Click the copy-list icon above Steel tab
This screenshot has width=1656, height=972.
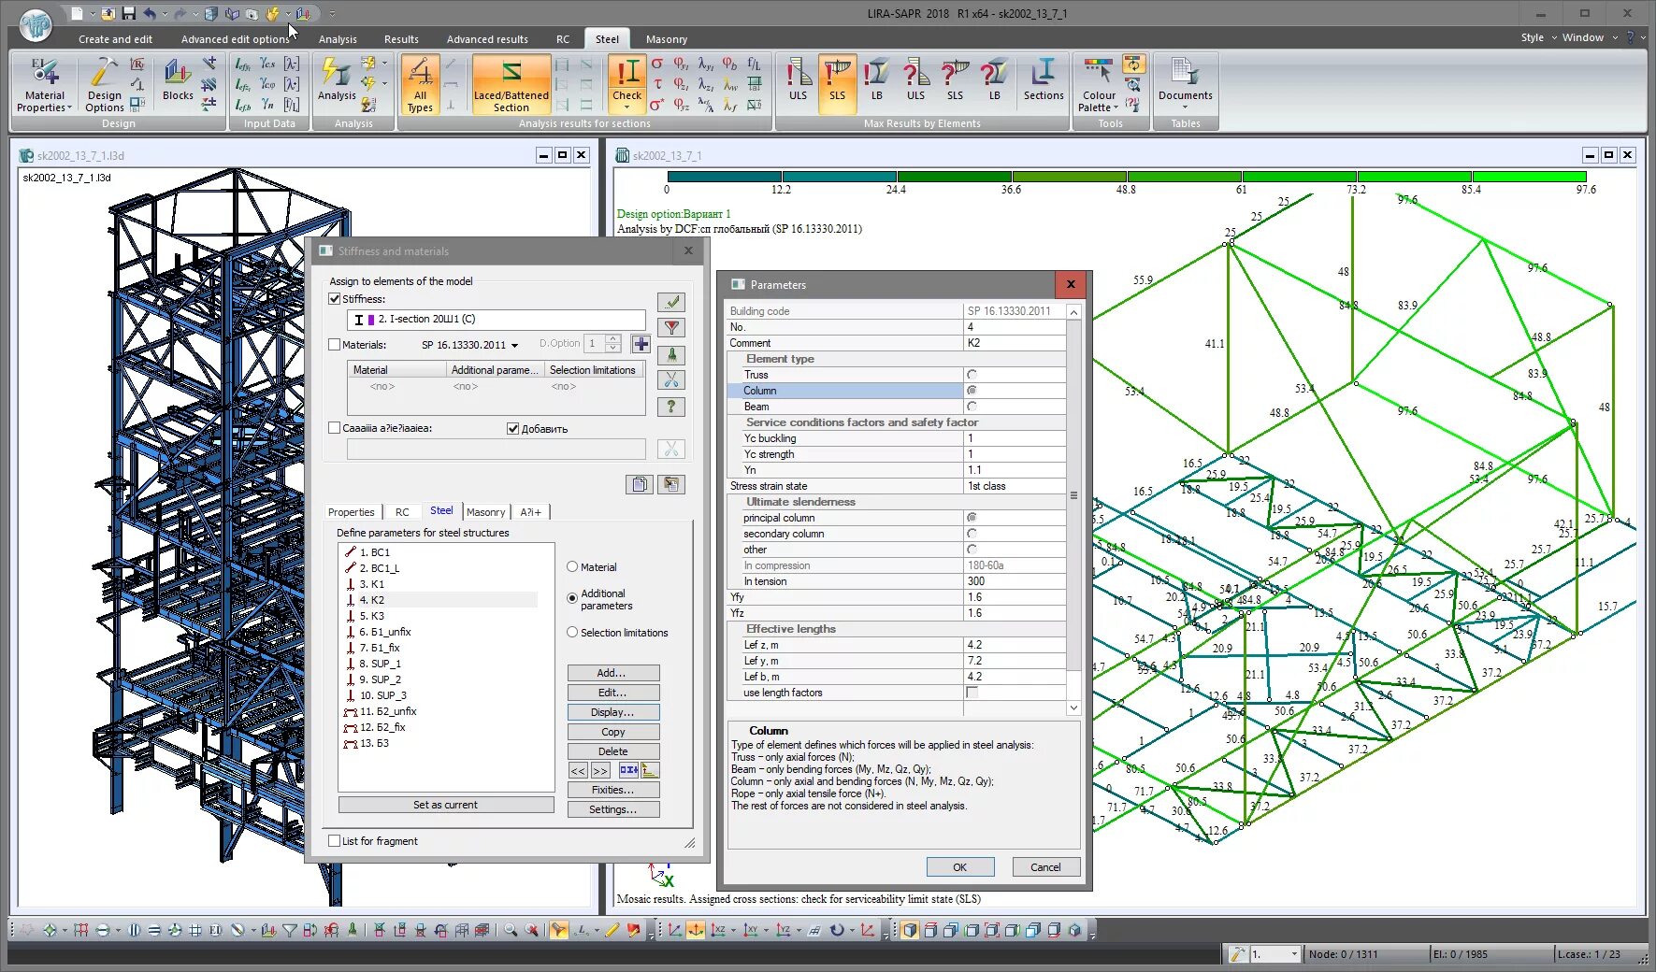[x=640, y=484]
